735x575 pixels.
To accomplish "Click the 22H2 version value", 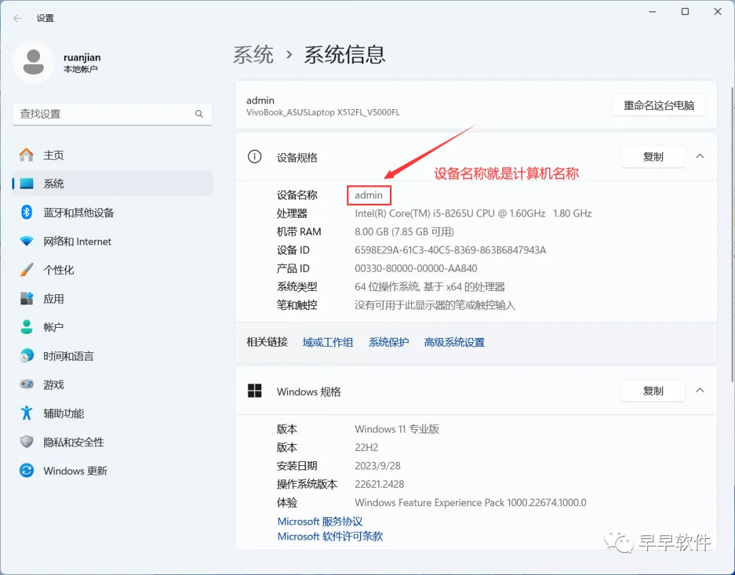I will pos(367,448).
